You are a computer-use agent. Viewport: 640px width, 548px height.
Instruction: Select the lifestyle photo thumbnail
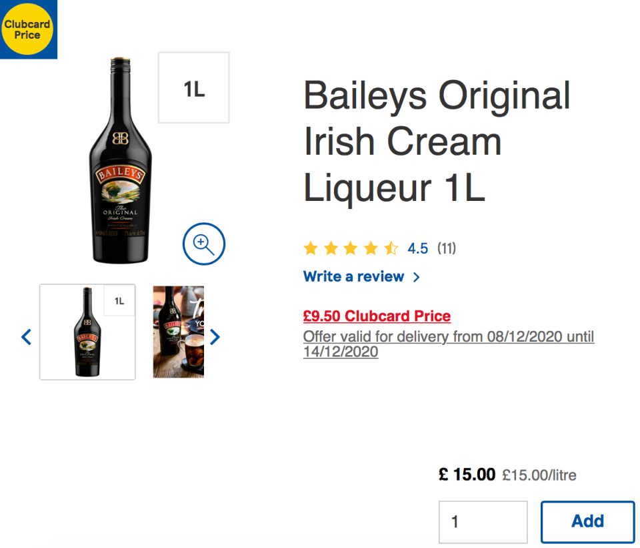pyautogui.click(x=177, y=332)
